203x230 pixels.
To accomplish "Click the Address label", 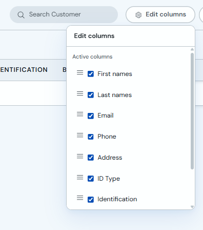I will point(110,158).
